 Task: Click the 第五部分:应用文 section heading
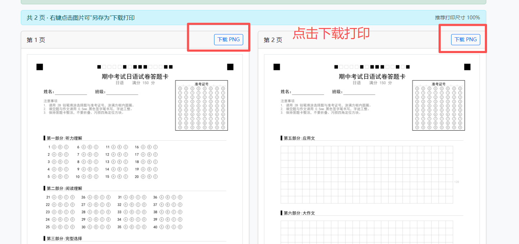[x=299, y=138]
